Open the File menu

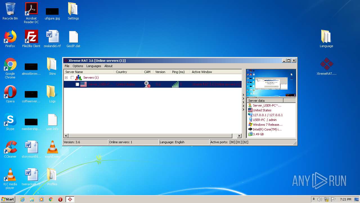click(67, 66)
